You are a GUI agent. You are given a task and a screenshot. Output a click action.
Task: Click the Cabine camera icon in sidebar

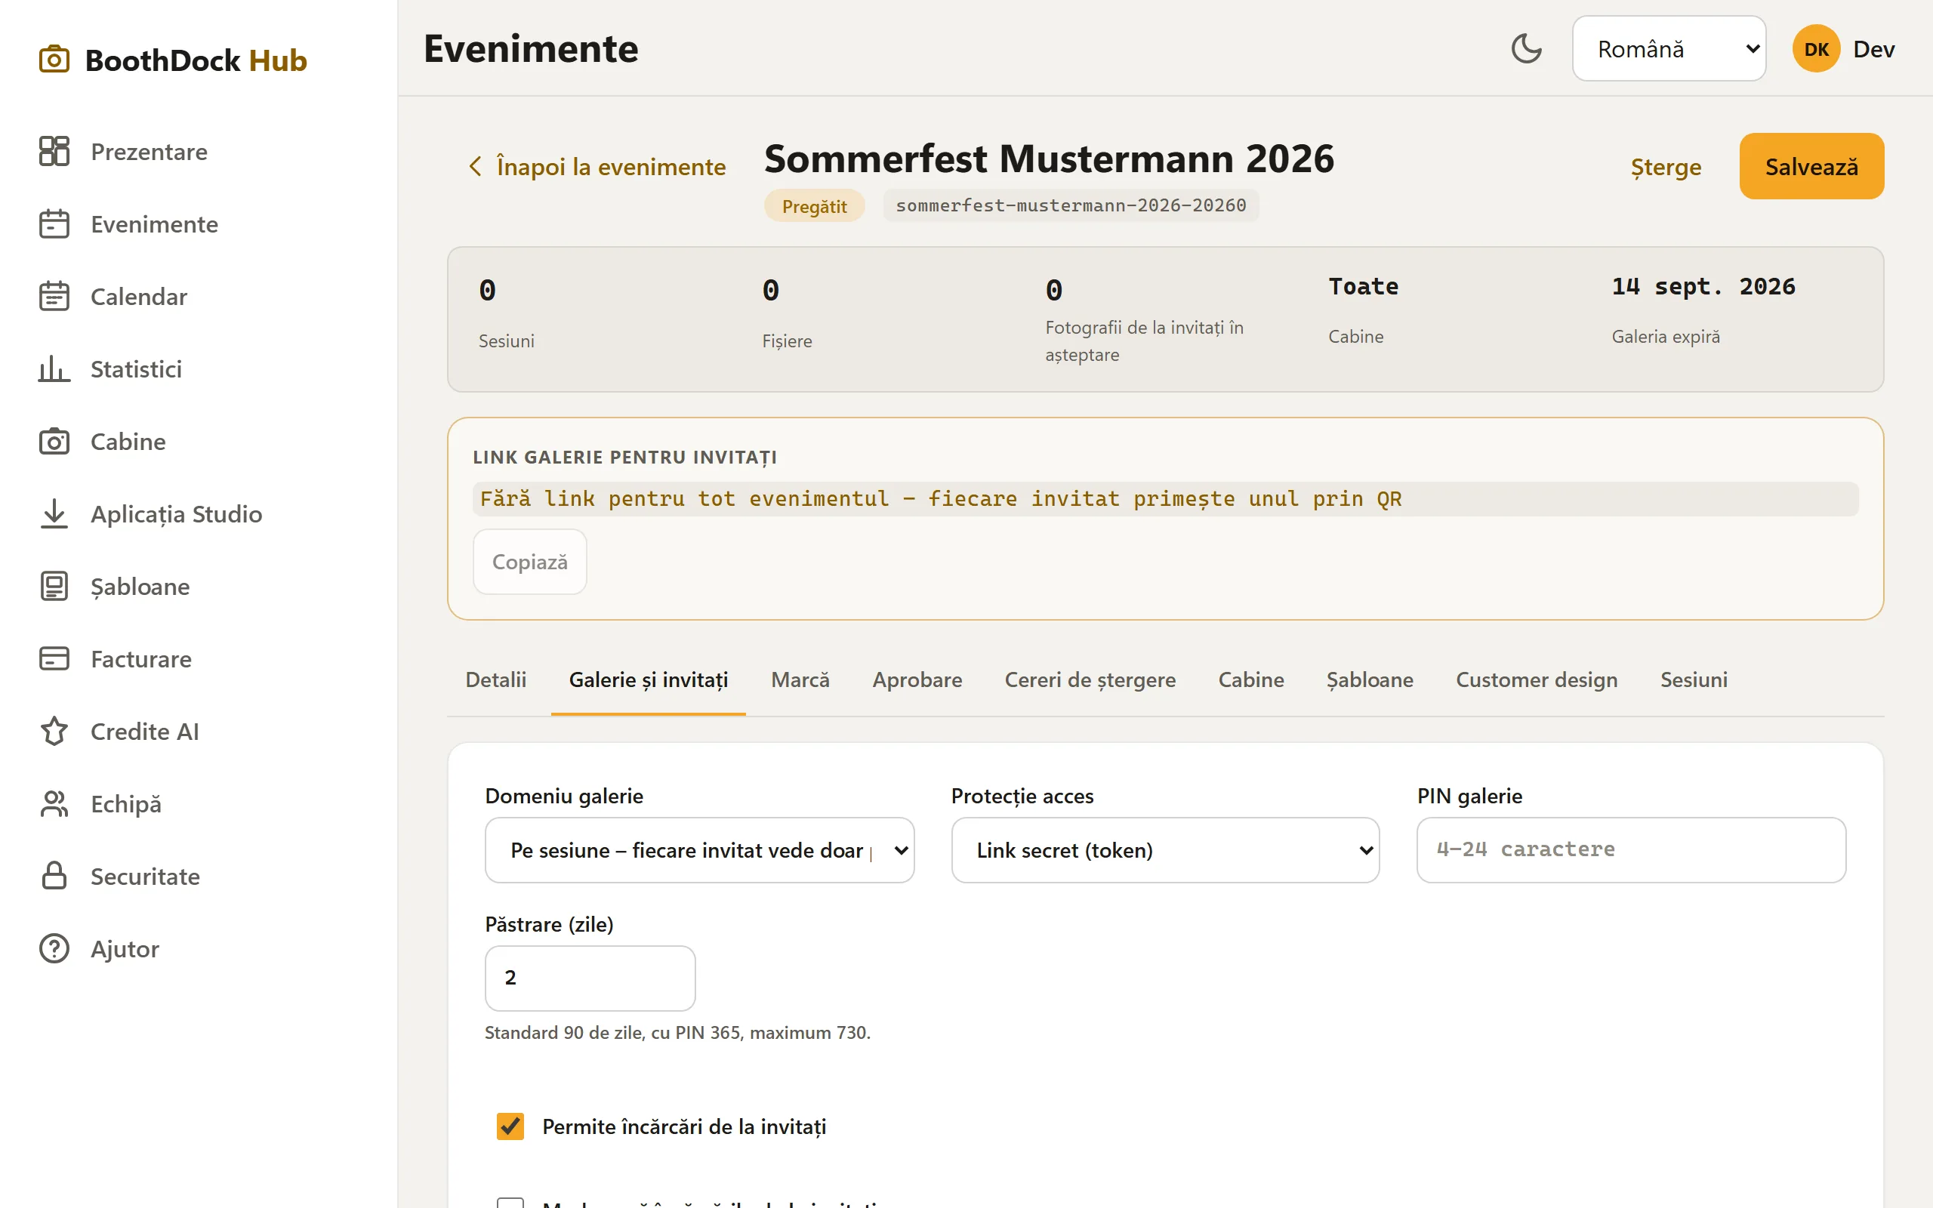click(54, 441)
